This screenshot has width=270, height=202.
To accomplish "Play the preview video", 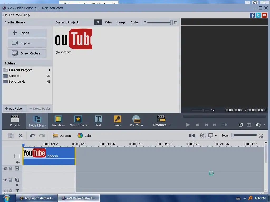I will (x=188, y=125).
